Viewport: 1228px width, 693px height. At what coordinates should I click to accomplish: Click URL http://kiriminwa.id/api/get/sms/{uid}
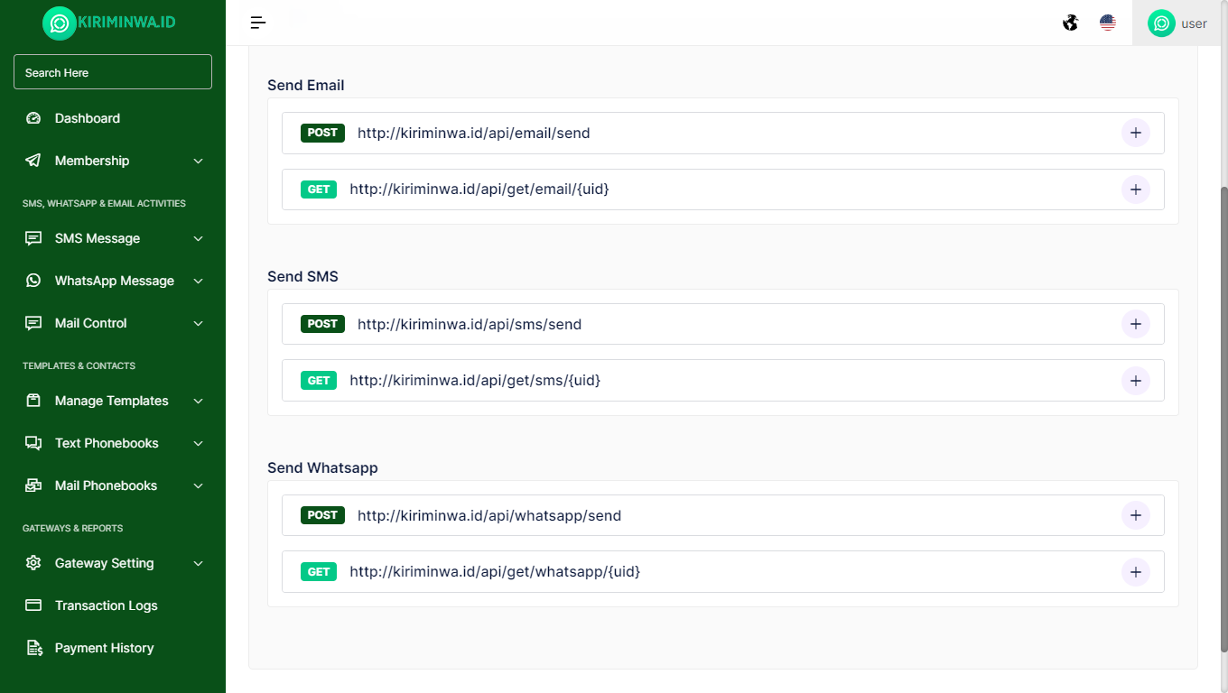(x=475, y=381)
